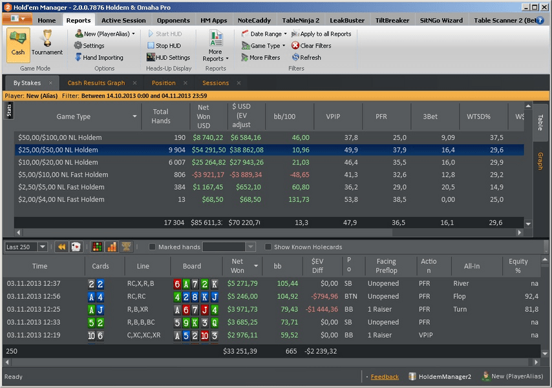Switch to Active Session tab
Viewport: 552px width, 388px height.
point(123,21)
